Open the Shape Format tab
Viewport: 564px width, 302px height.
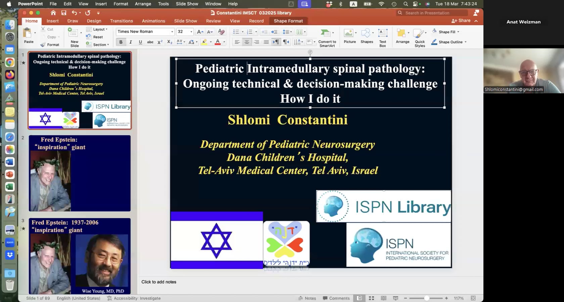coord(288,21)
